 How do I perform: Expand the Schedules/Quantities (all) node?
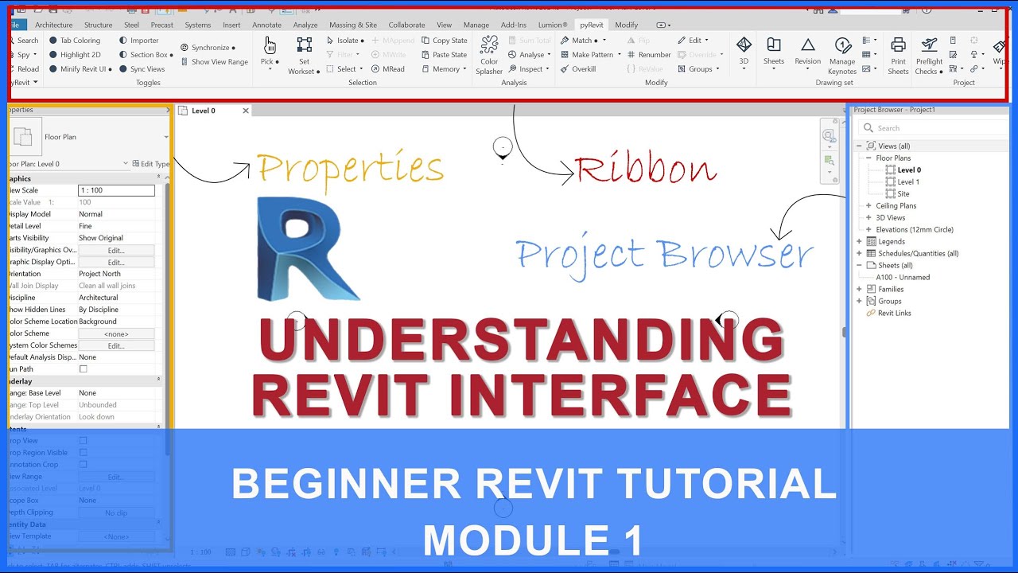pos(859,254)
